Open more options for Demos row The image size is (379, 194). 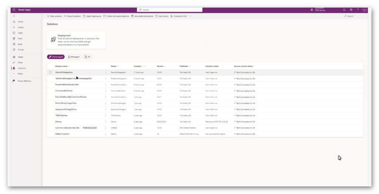(105, 122)
